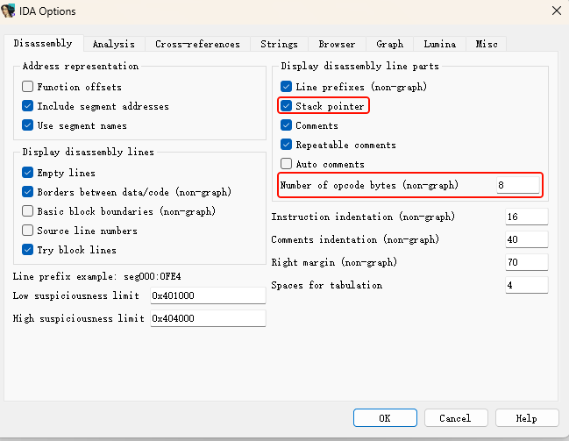Image resolution: width=569 pixels, height=441 pixels.
Task: Check Source line numbers
Action: pyautogui.click(x=27, y=230)
